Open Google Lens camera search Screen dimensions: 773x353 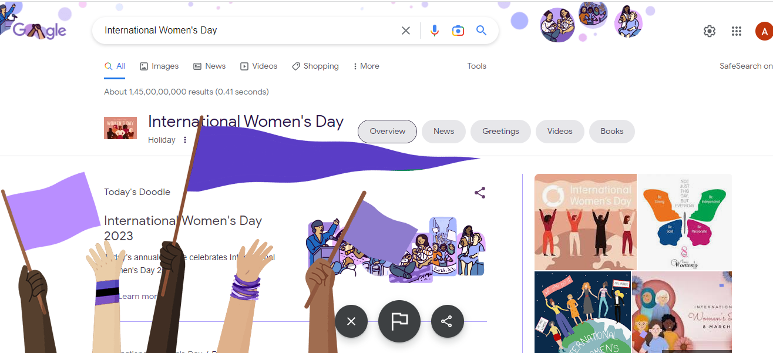[x=458, y=31]
